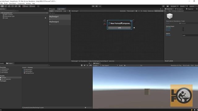198x111 pixels.
Task: Click the icon on the Cube hierarchy row
Action: pos(45,18)
